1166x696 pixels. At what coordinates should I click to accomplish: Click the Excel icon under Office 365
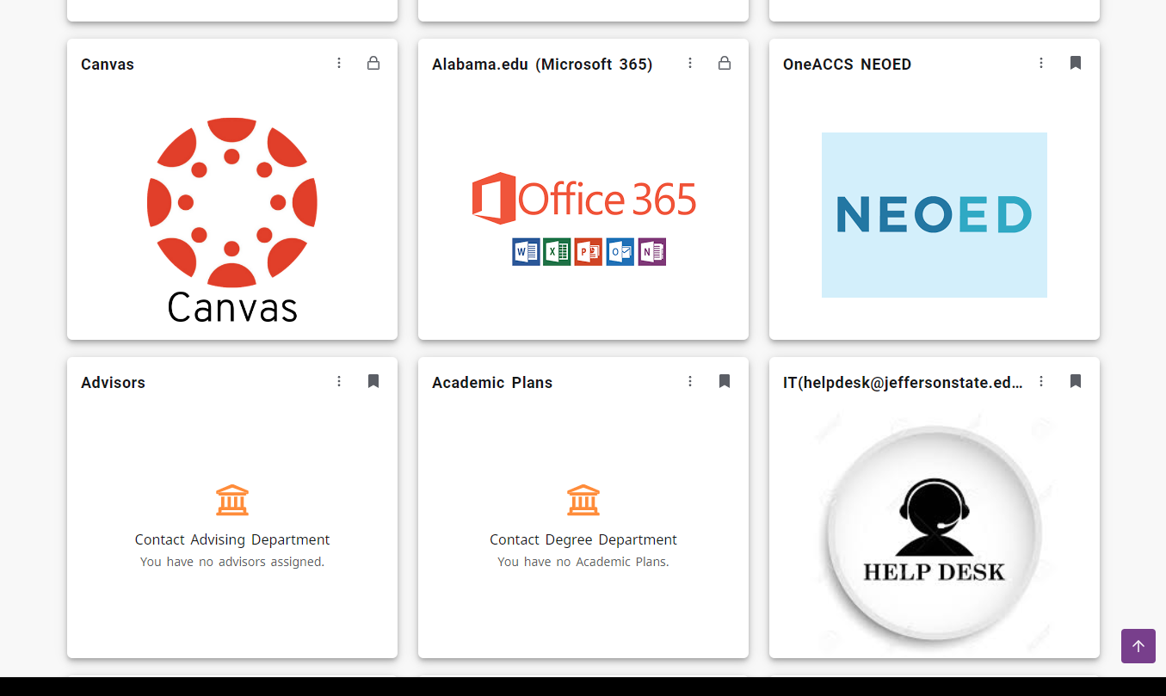(557, 252)
